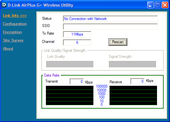
Task: Click the Channel label
Action: [48, 42]
